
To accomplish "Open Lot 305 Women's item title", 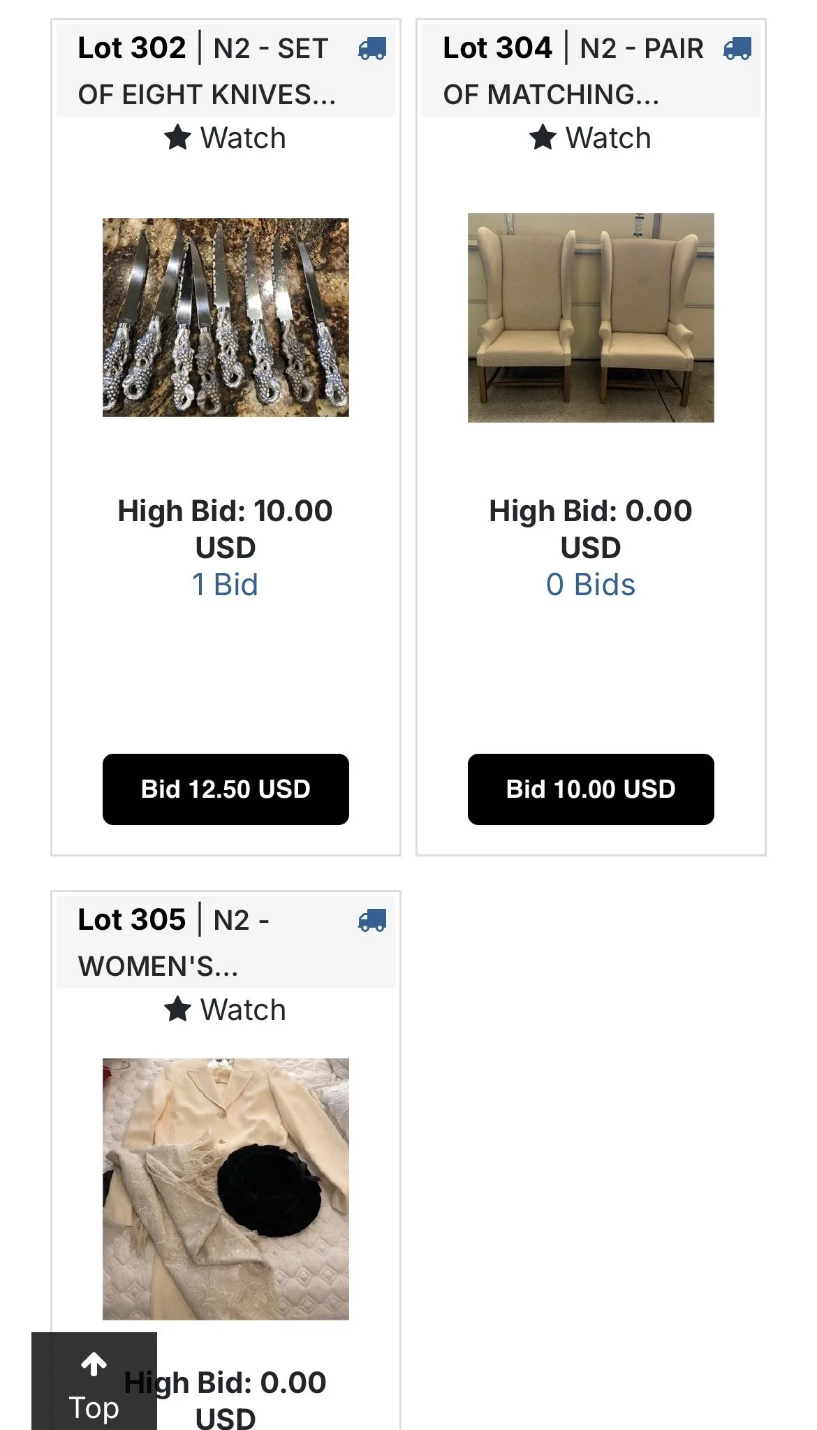I will (174, 943).
